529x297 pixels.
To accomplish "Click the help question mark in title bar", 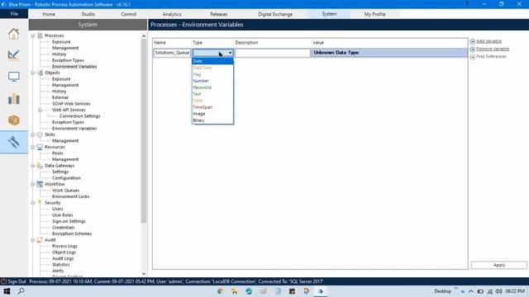I will [467, 4].
